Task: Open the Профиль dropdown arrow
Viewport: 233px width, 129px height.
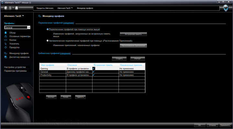Action: point(29,27)
